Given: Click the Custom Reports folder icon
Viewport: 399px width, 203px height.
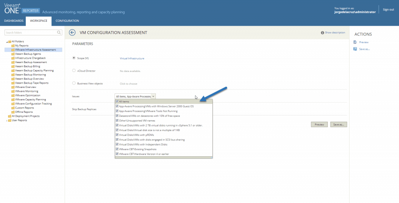Looking at the screenshot, I should click(13, 108).
